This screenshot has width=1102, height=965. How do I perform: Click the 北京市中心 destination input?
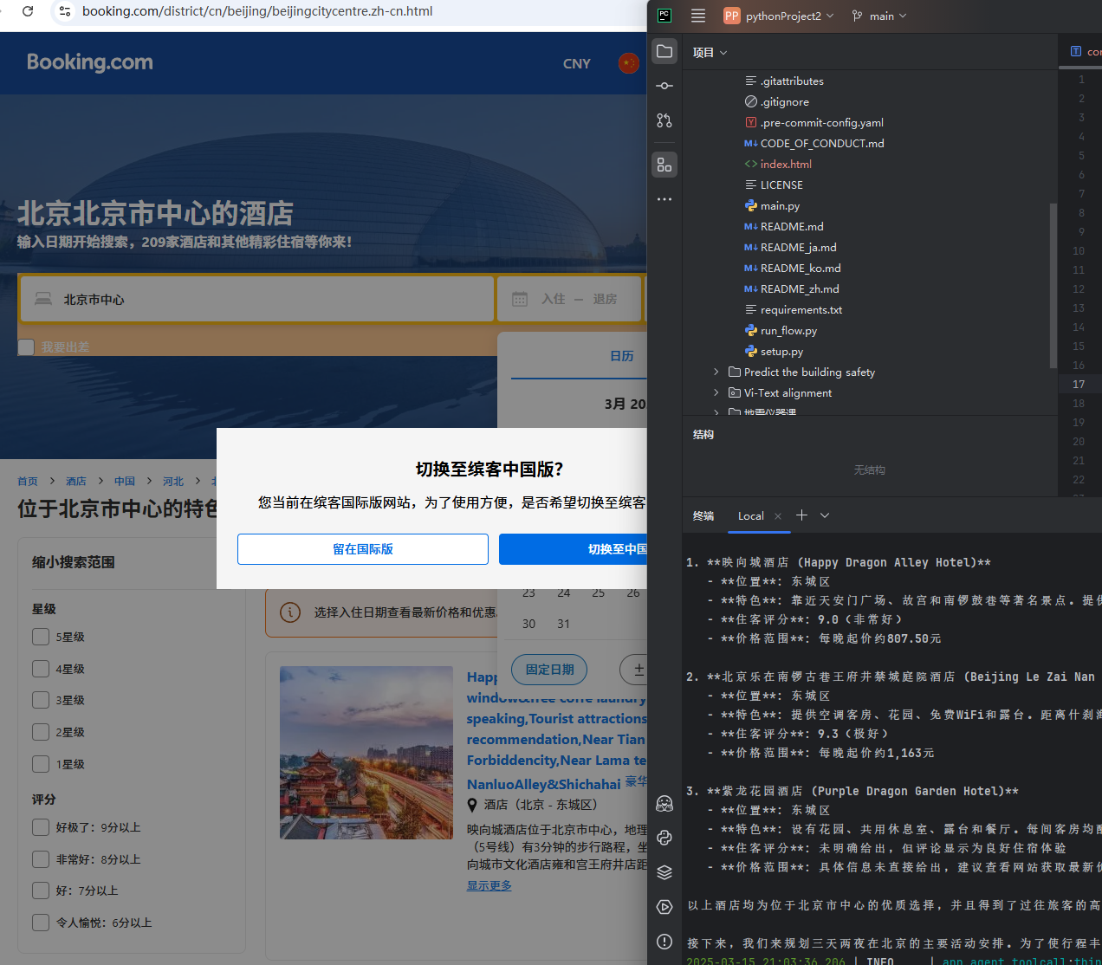pyautogui.click(x=257, y=299)
